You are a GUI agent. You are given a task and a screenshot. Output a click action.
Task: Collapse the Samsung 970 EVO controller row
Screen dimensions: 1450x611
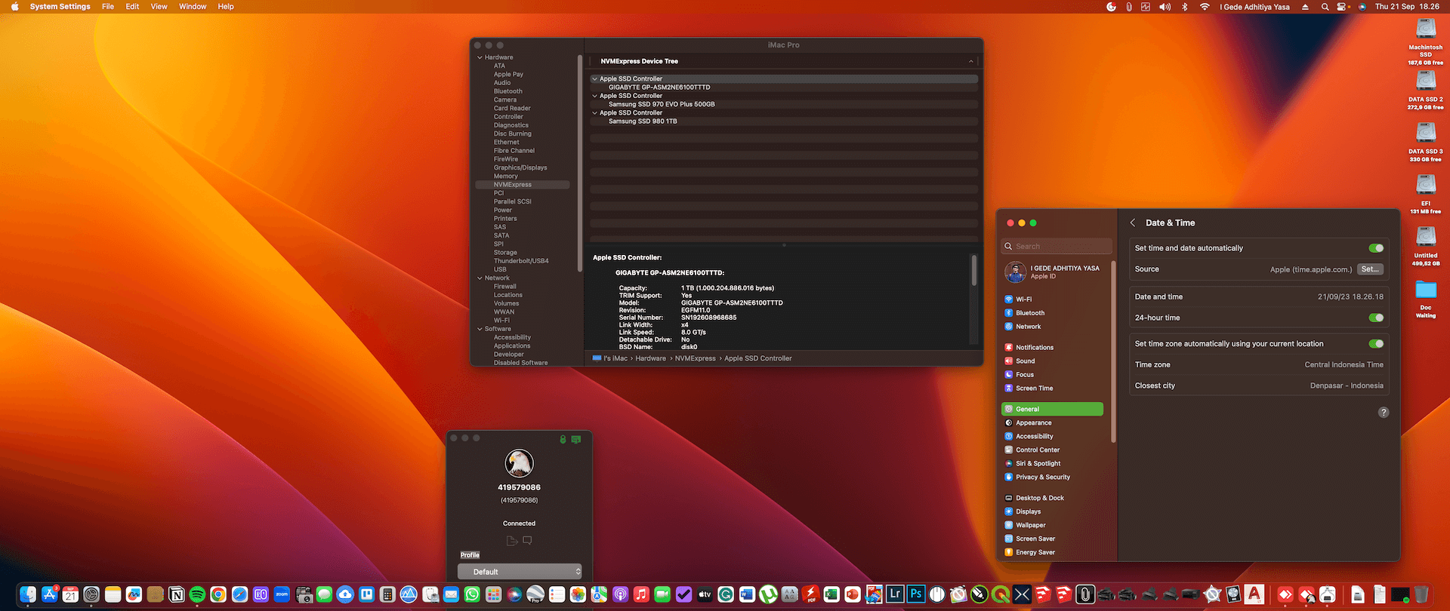coord(595,96)
